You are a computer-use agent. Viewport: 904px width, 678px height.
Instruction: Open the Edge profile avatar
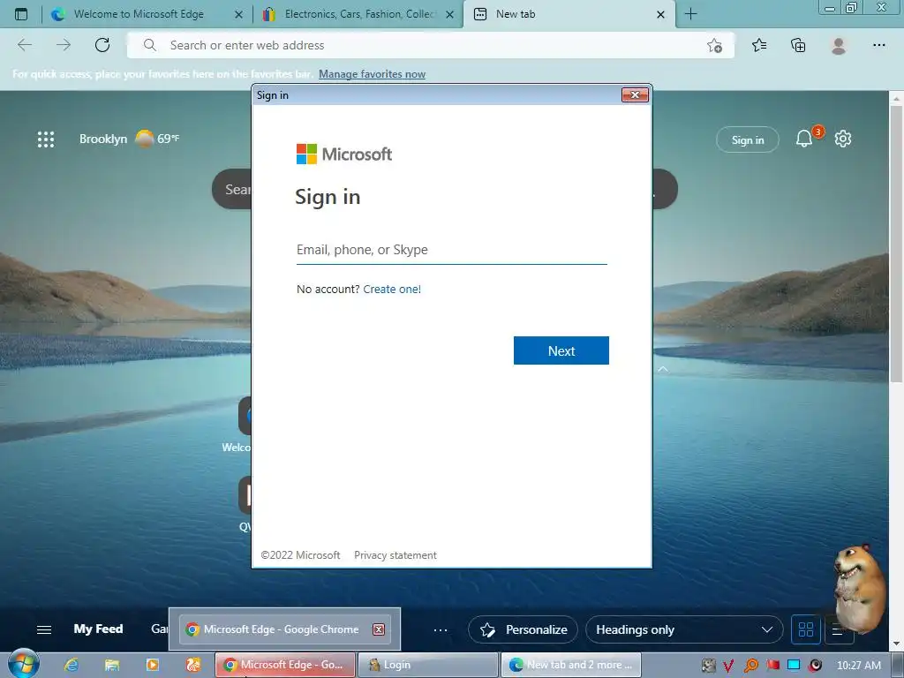point(839,45)
